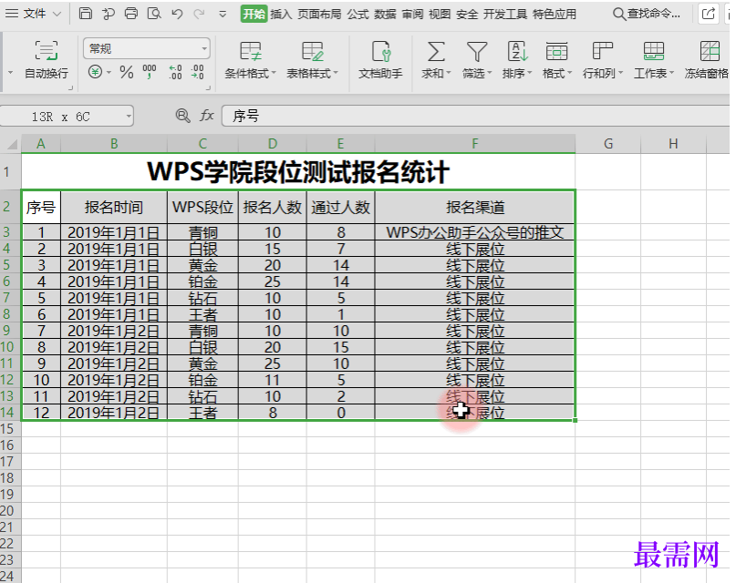Click the Sort (排序) icon
The image size is (736, 583).
click(517, 52)
